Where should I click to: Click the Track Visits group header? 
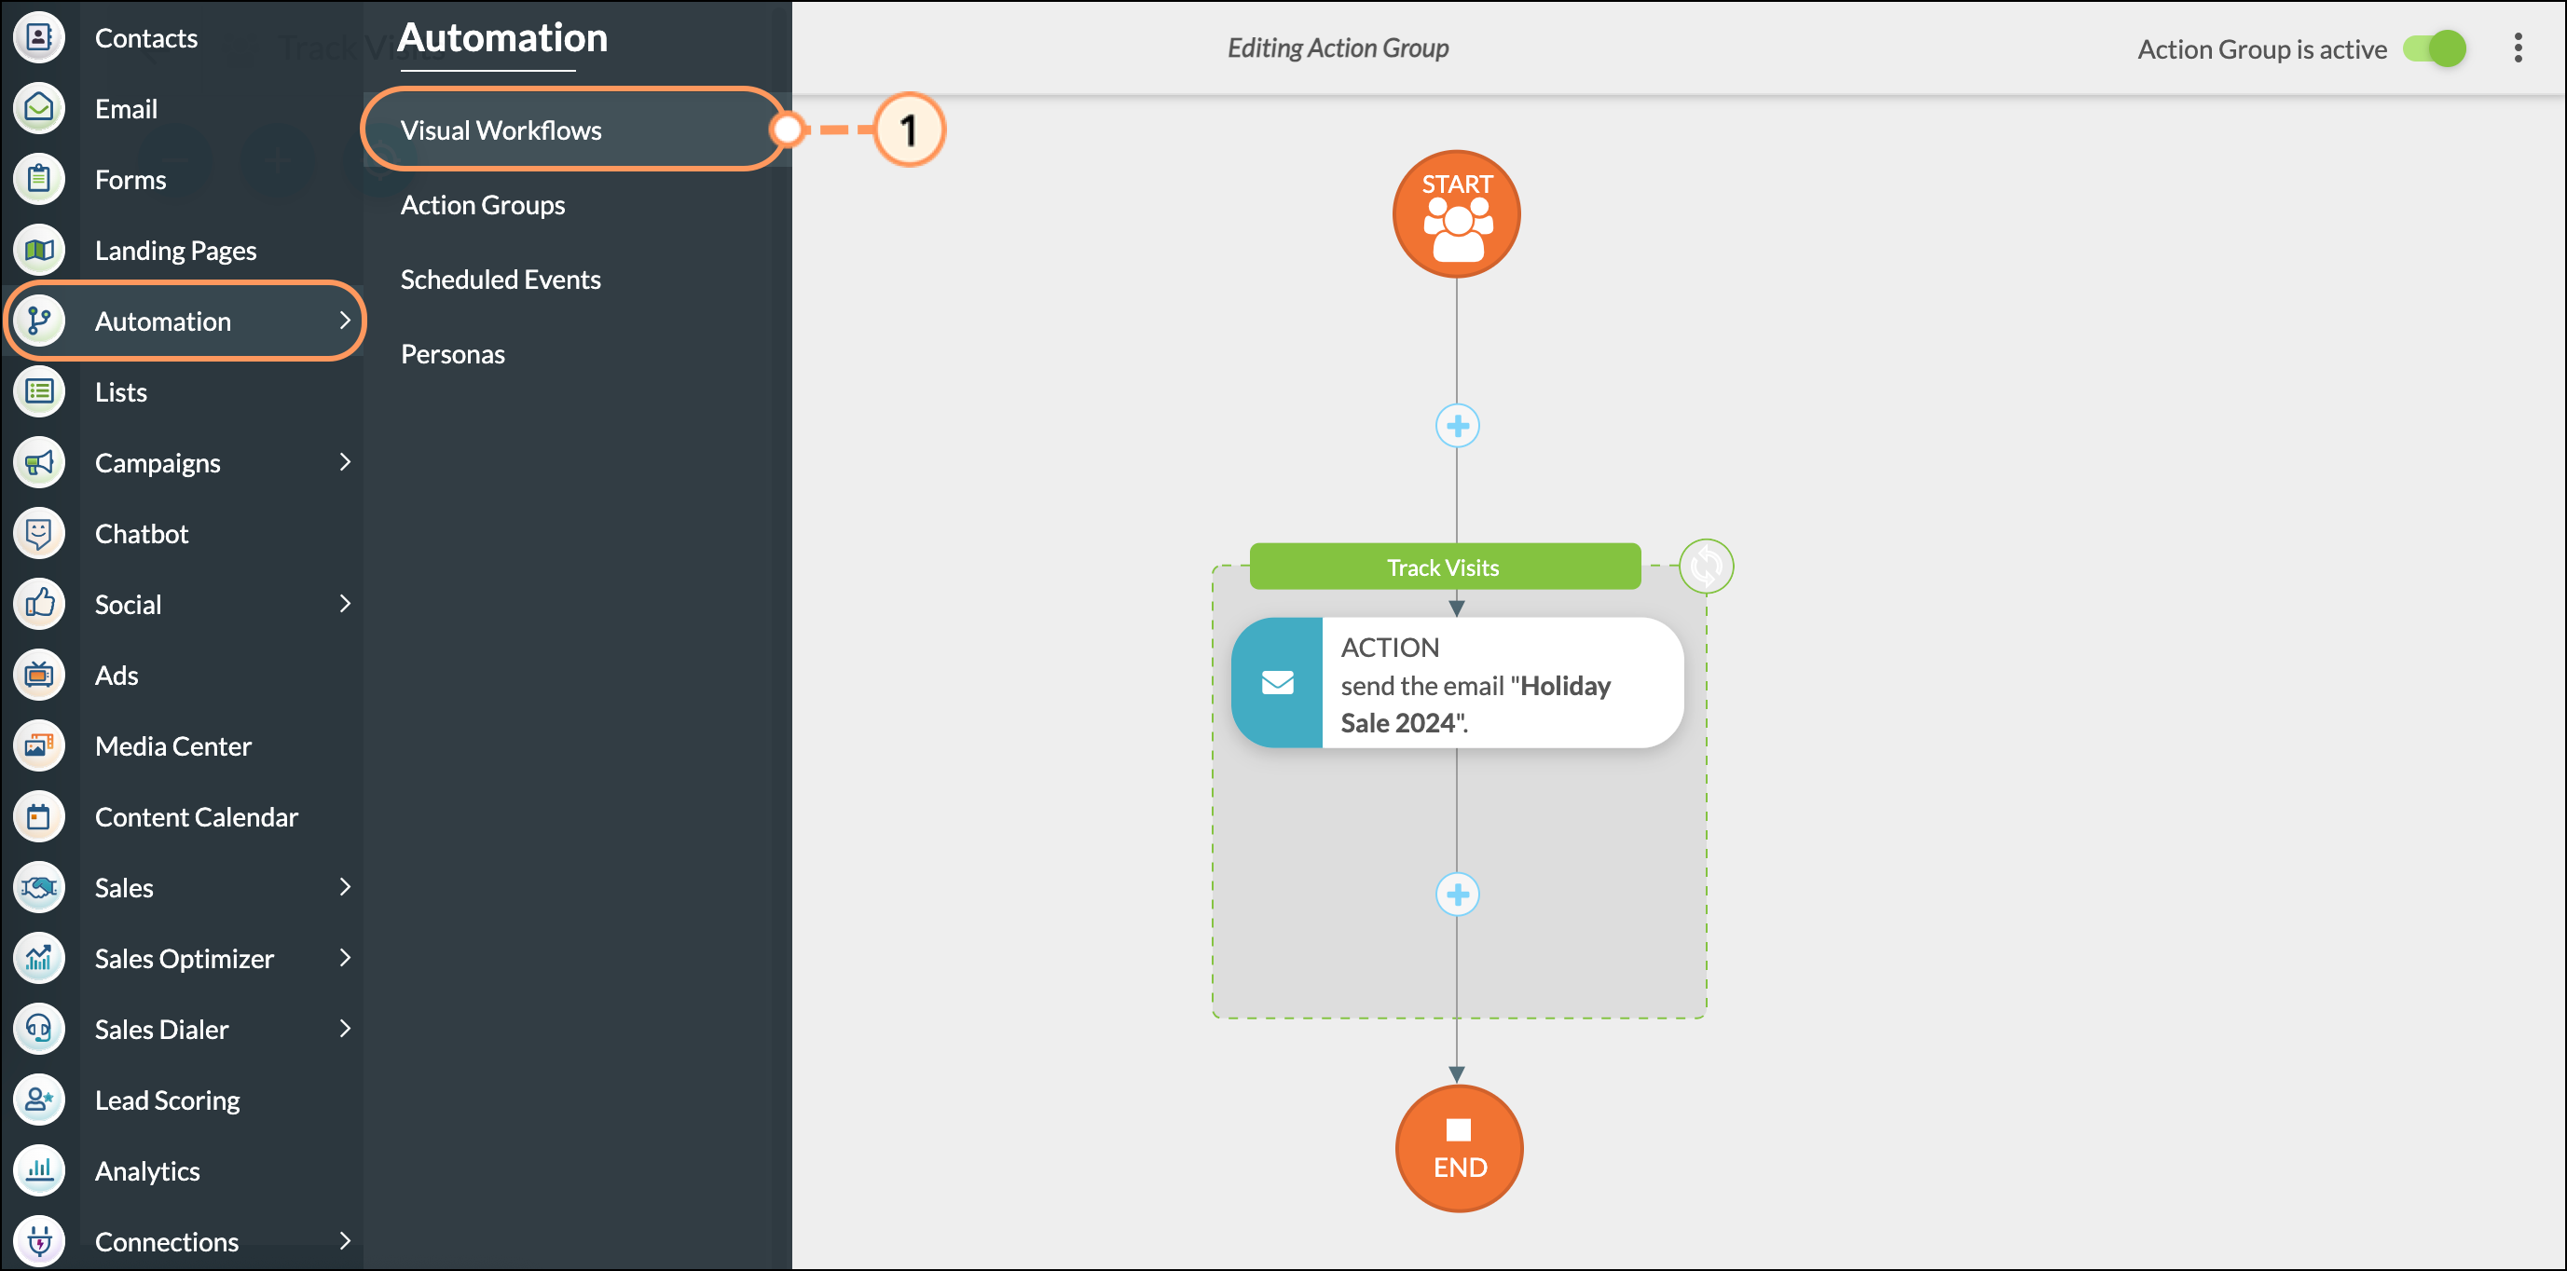(x=1444, y=567)
